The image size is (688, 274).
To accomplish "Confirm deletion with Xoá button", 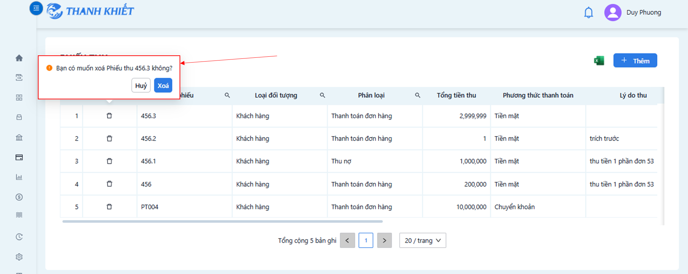I will pyautogui.click(x=163, y=86).
